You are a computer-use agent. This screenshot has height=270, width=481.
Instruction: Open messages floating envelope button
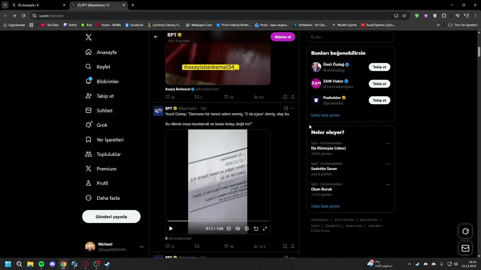(465, 248)
